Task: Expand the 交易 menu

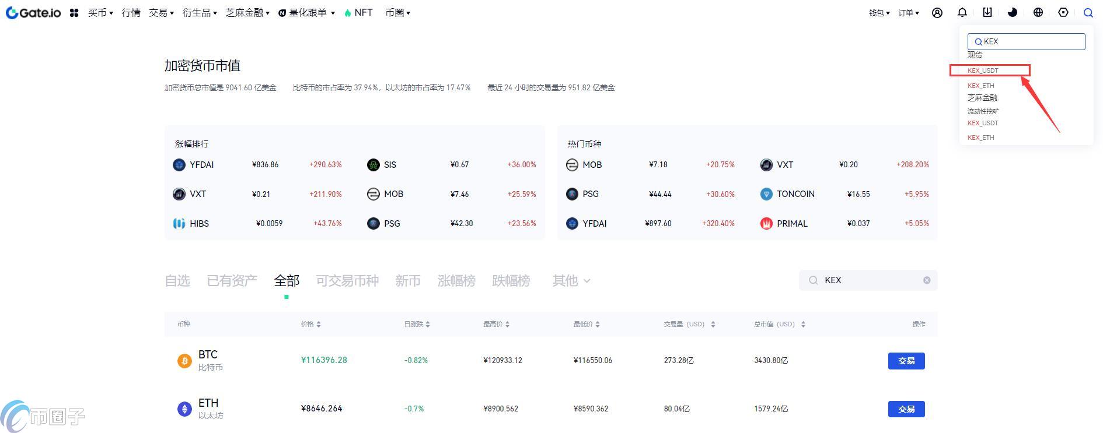Action: [161, 12]
